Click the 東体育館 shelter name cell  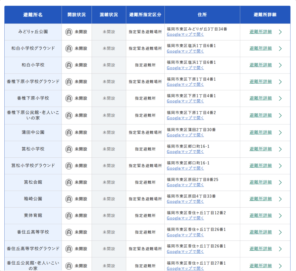click(x=33, y=215)
